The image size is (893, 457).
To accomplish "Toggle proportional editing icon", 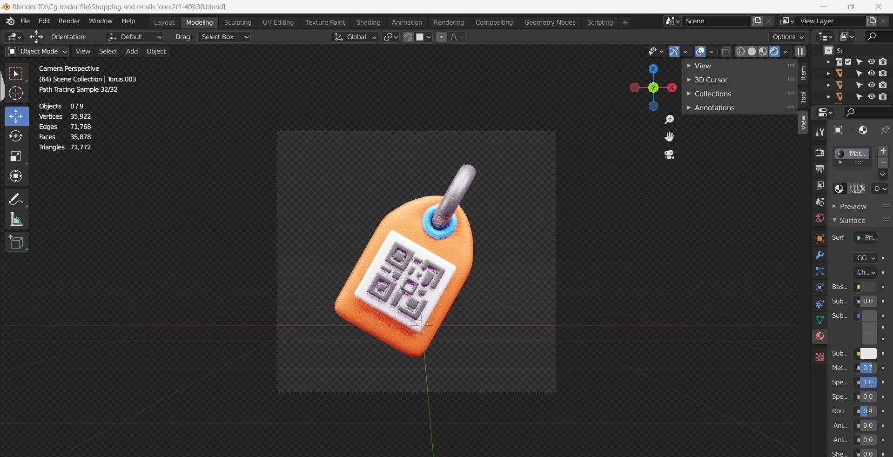I will [x=441, y=37].
